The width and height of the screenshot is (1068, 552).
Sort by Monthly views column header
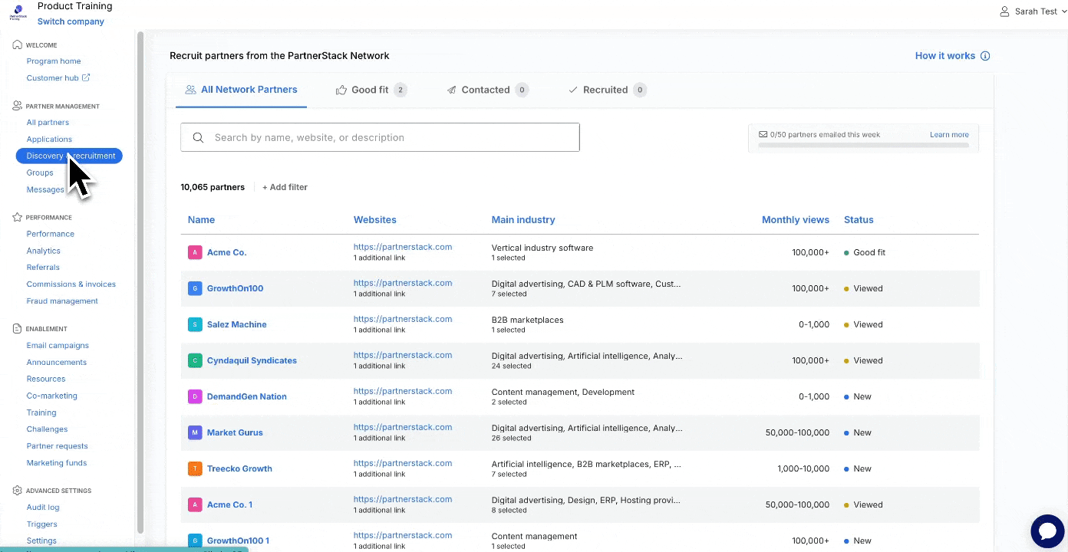pyautogui.click(x=796, y=219)
